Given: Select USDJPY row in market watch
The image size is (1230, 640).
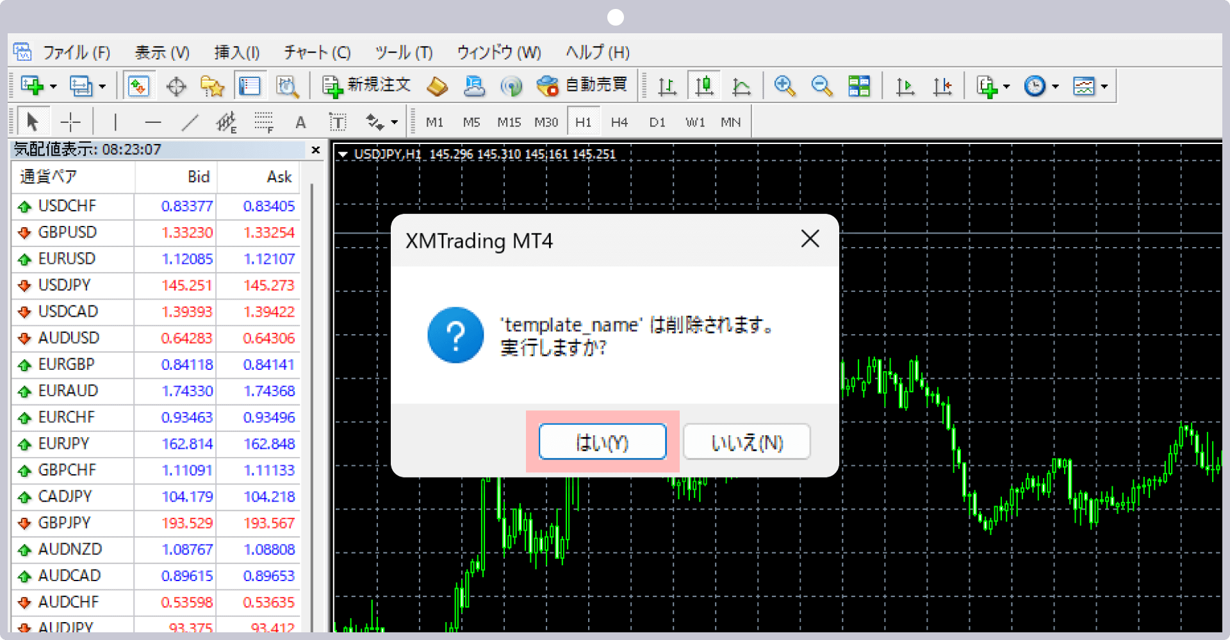Looking at the screenshot, I should click(x=65, y=285).
